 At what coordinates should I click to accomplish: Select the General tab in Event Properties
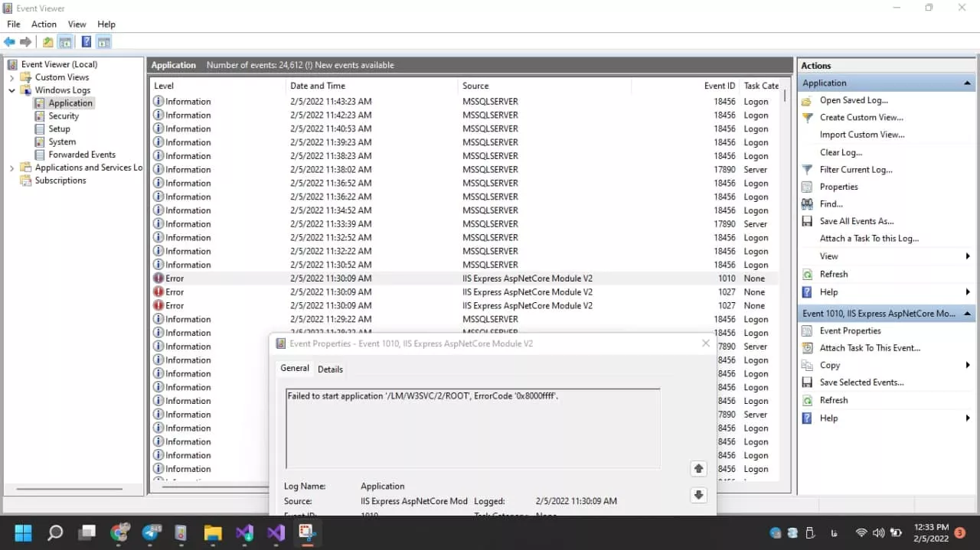295,368
